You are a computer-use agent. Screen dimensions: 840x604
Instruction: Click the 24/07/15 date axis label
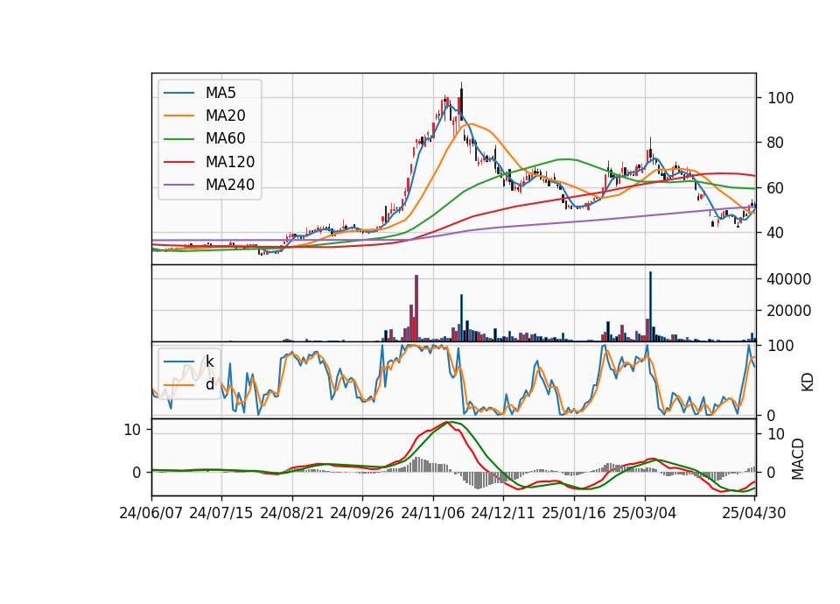tap(221, 513)
